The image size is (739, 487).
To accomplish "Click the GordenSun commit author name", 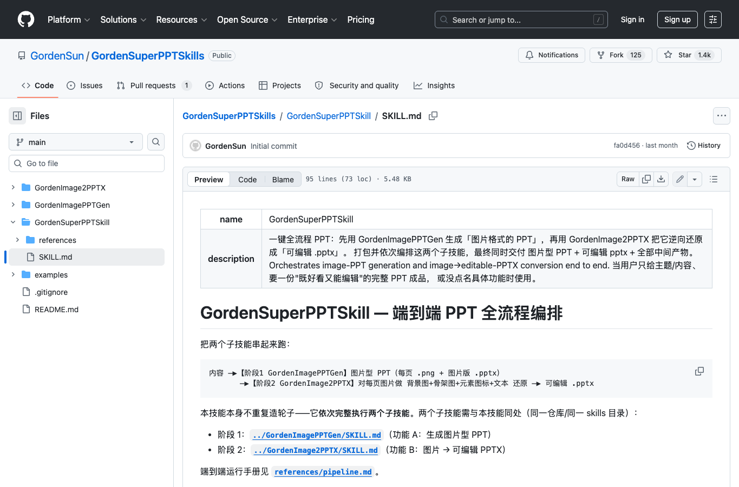I will (226, 146).
